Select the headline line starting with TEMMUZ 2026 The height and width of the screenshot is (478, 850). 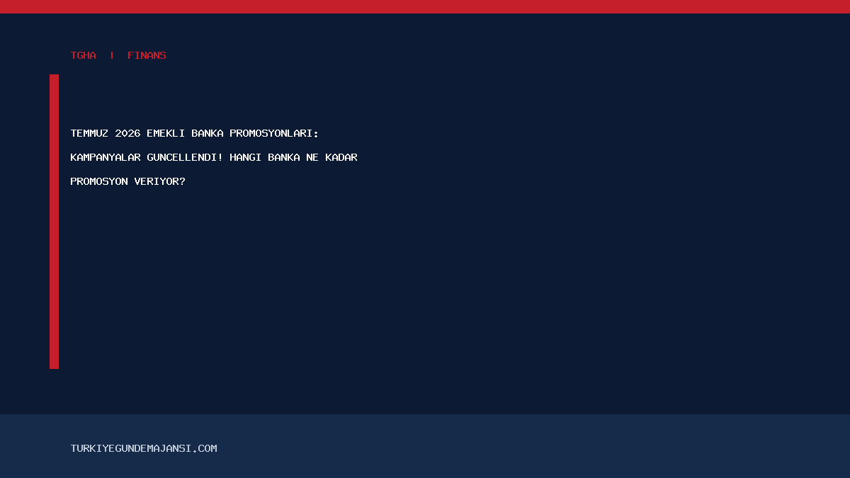195,133
